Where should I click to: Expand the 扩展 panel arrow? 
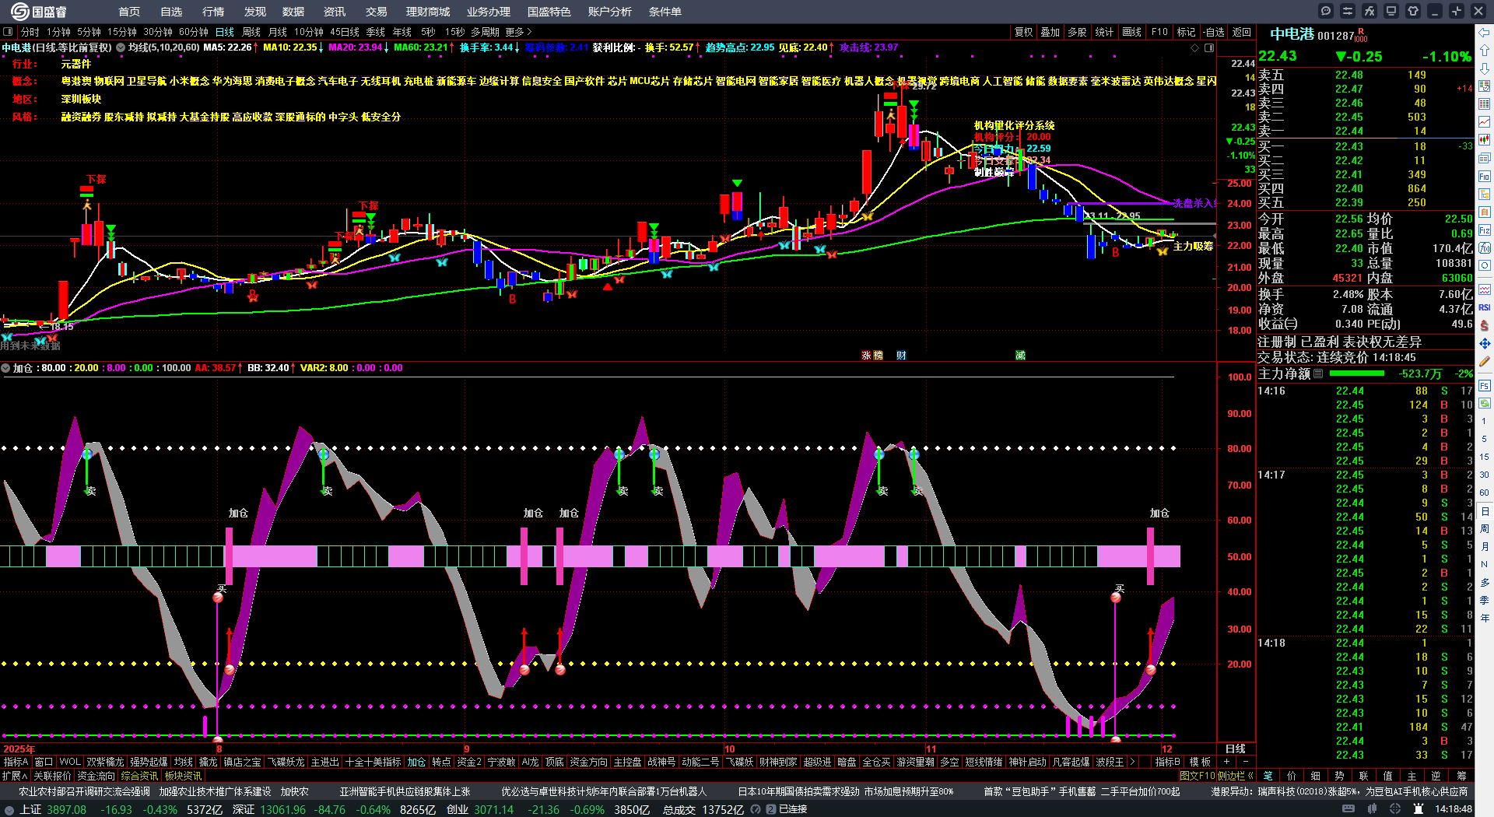coord(15,776)
